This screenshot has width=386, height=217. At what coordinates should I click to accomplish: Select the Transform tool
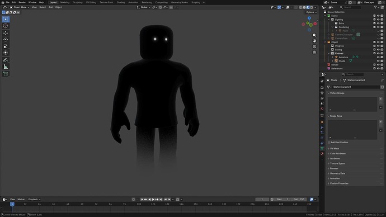tap(6, 53)
